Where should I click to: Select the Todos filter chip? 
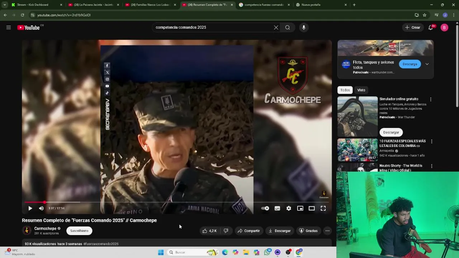point(345,90)
